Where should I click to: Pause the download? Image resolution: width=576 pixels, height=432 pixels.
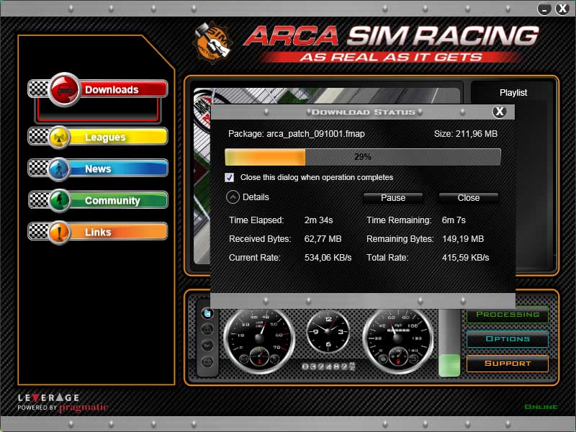click(392, 197)
